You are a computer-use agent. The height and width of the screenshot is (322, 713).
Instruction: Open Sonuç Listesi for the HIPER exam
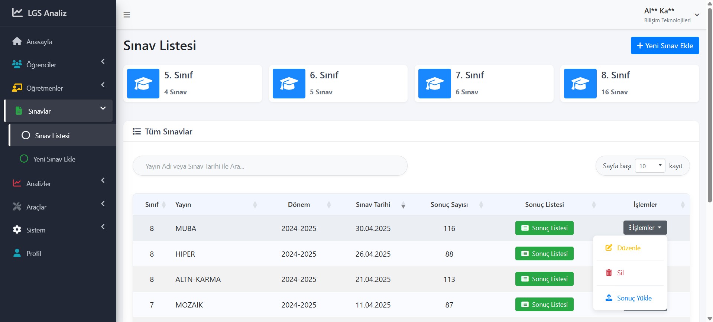pyautogui.click(x=544, y=254)
